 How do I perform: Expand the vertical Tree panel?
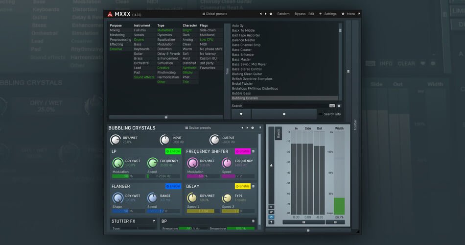pyautogui.click(x=227, y=71)
